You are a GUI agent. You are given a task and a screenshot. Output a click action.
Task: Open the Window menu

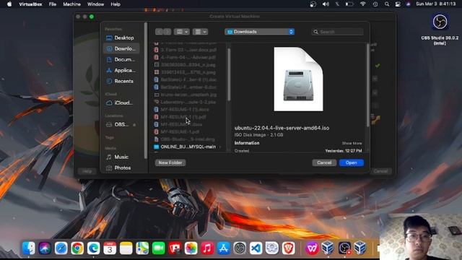click(x=95, y=4)
